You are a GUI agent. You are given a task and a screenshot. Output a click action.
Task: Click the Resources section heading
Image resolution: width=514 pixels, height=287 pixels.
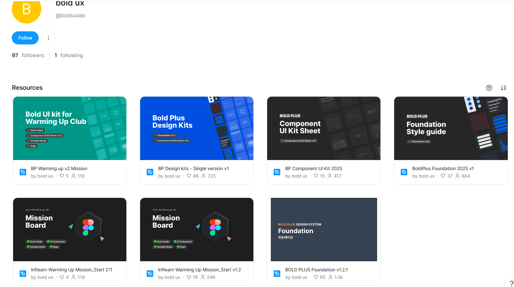pos(27,88)
